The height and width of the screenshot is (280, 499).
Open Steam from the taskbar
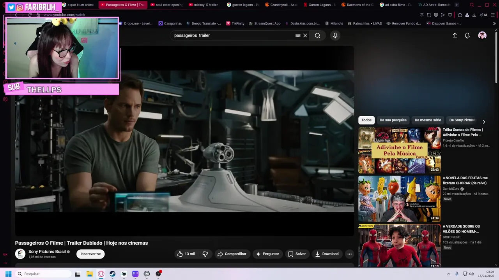(x=112, y=274)
